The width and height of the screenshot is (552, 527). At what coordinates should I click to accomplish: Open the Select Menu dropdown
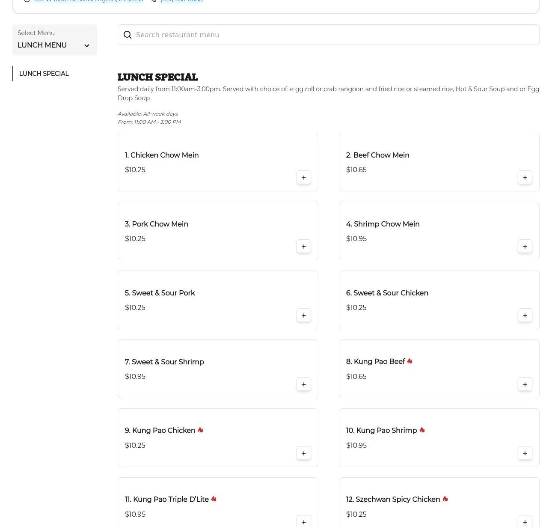(x=55, y=40)
